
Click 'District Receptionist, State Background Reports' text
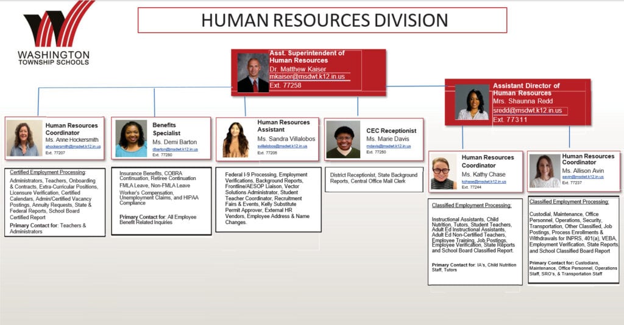click(x=374, y=178)
